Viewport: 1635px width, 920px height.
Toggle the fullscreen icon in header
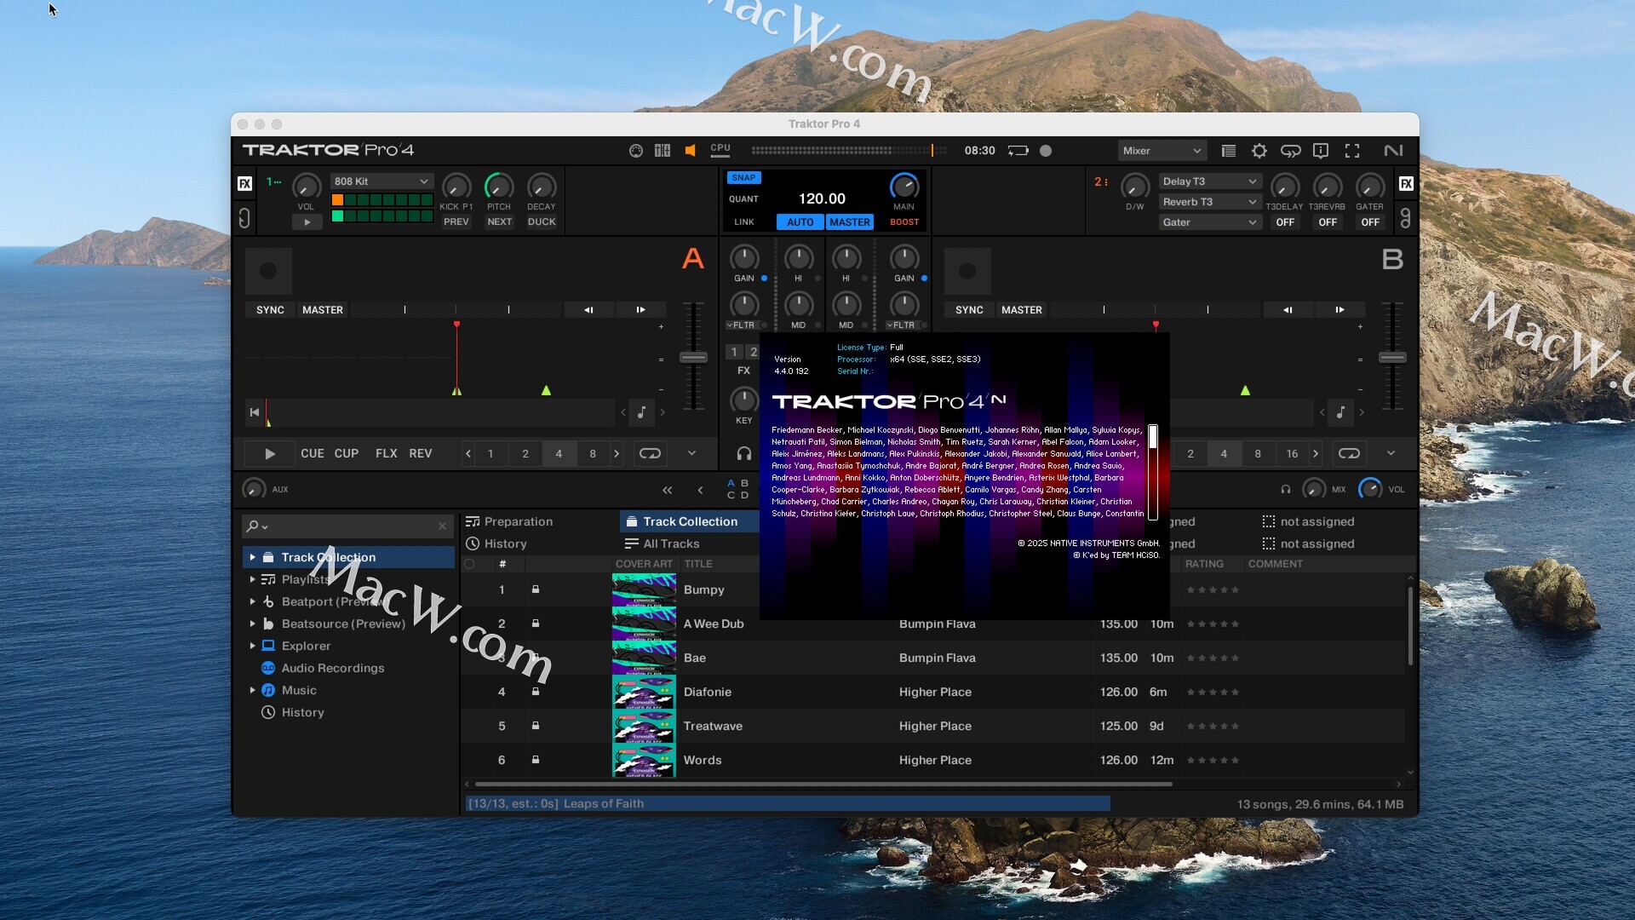[x=1352, y=151]
